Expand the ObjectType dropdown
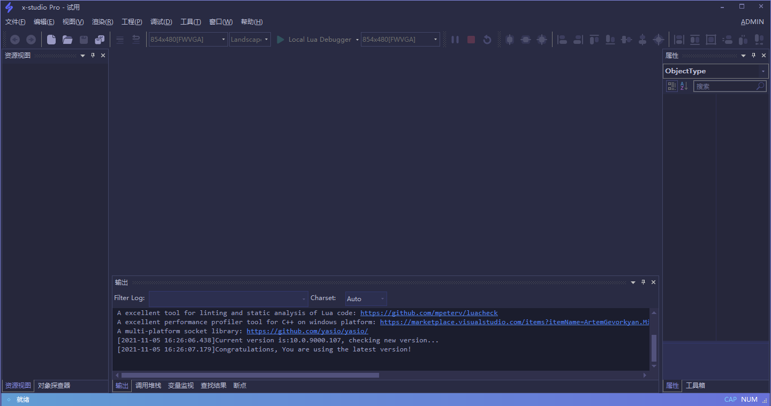This screenshot has width=771, height=406. [763, 71]
